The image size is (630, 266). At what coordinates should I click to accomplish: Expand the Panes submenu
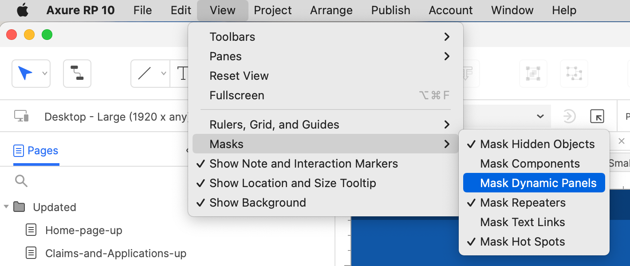click(x=225, y=56)
